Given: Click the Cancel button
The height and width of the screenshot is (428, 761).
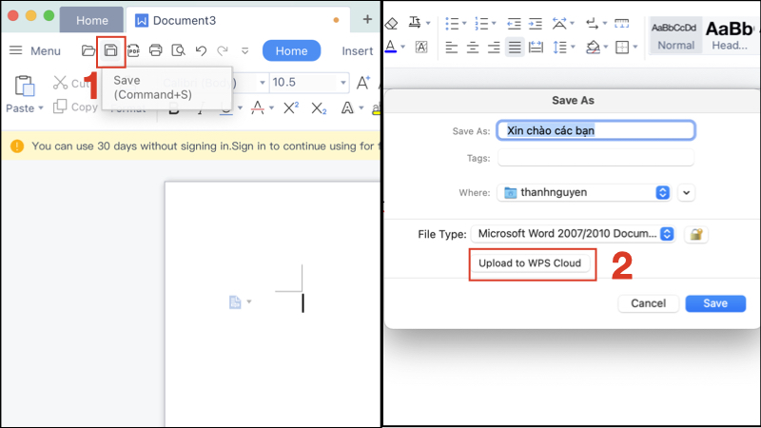Looking at the screenshot, I should click(648, 303).
